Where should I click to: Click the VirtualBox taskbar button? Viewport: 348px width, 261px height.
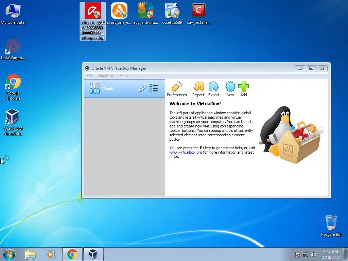(x=93, y=254)
